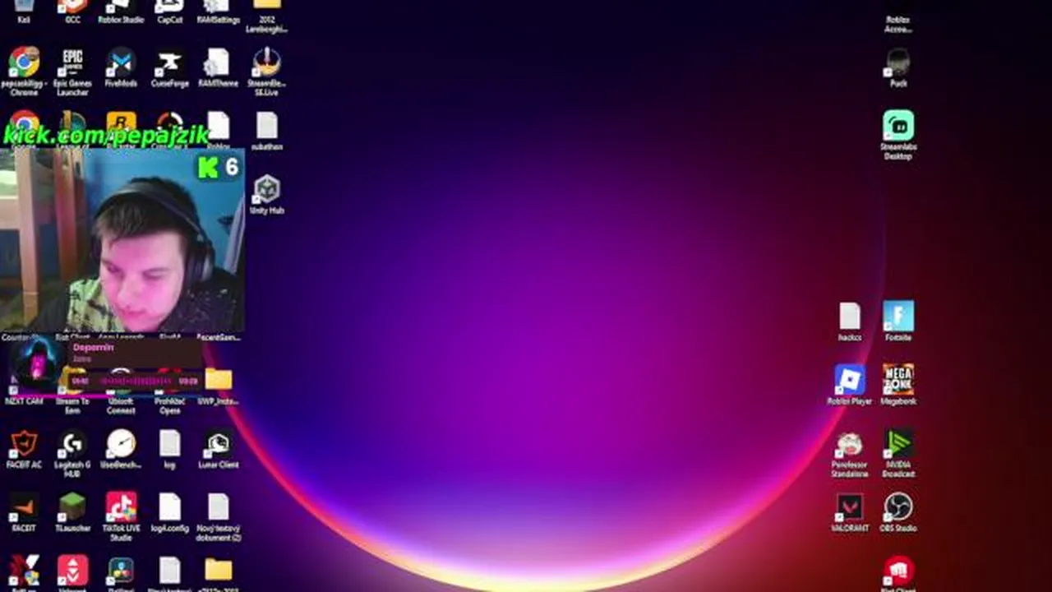Select the log4.config file
Image resolution: width=1052 pixels, height=592 pixels.
click(169, 508)
